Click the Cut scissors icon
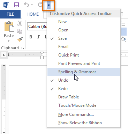This screenshot has width=128, height=134. click(x=20, y=23)
